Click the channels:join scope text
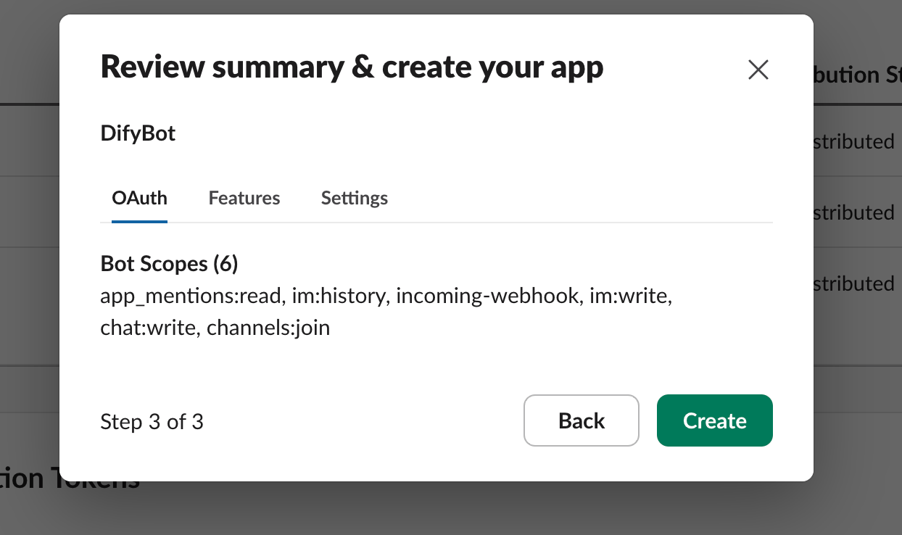Viewport: 902px width, 535px height. click(x=268, y=328)
